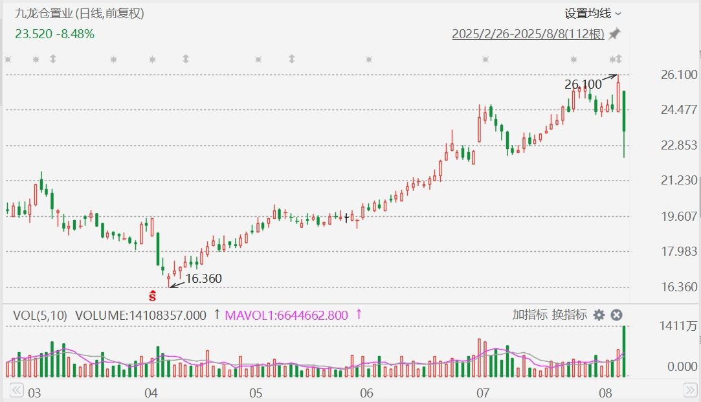Screen dimensions: 701x402
Task: Click the sun event marker above month 04
Action: (153, 60)
